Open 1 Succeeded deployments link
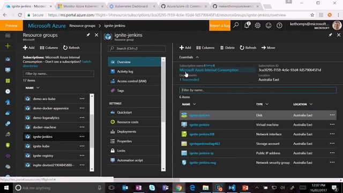343x193 pixels. point(189,80)
